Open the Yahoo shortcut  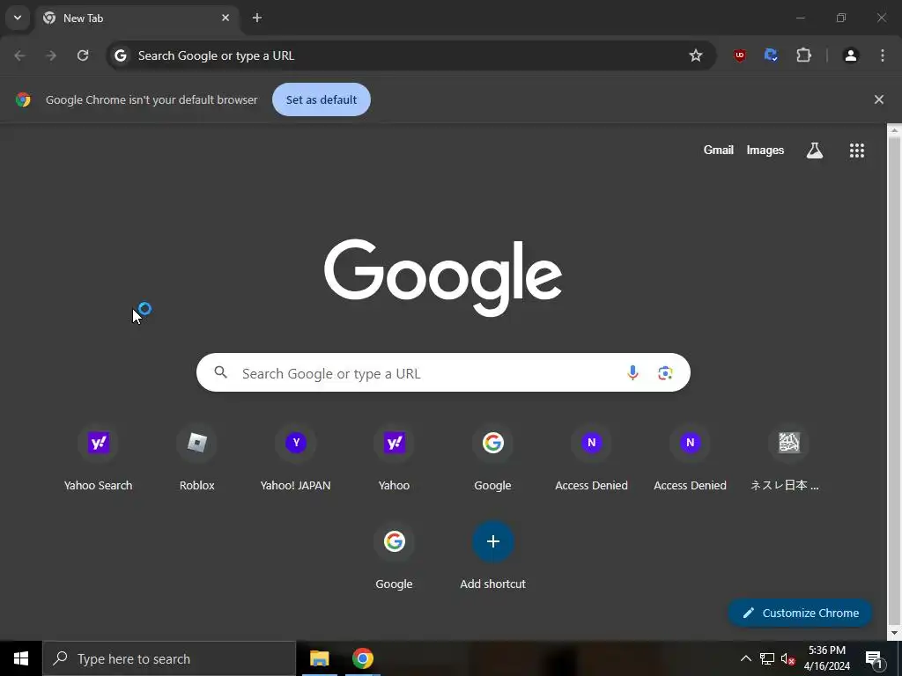394,459
